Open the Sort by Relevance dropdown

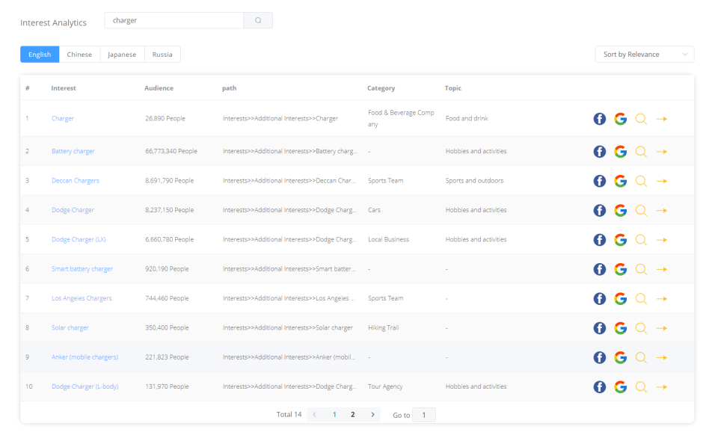coord(644,55)
